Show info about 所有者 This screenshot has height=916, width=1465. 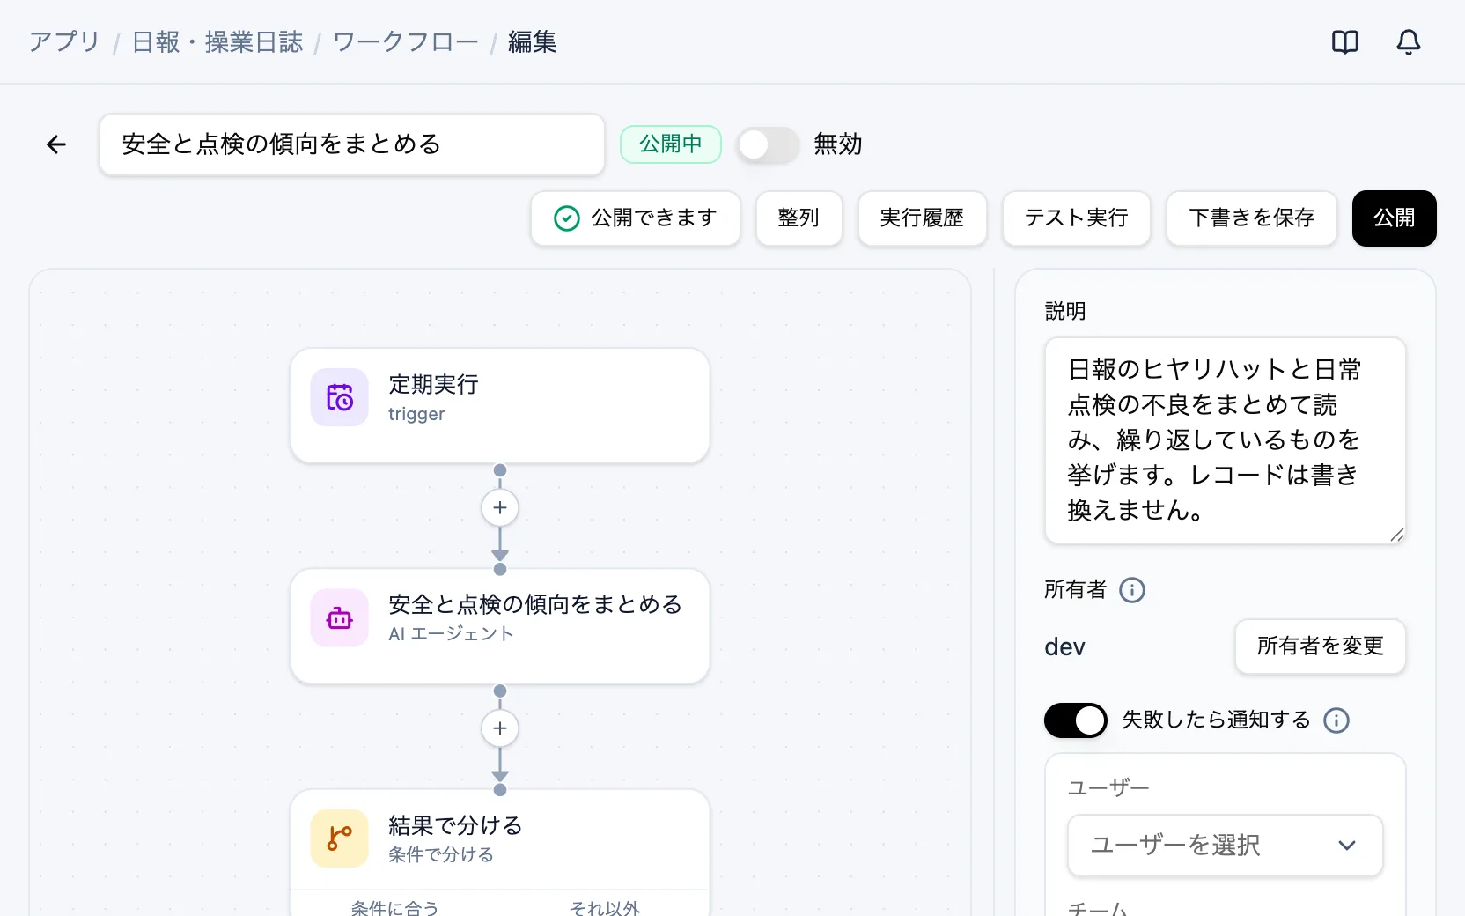1132,589
